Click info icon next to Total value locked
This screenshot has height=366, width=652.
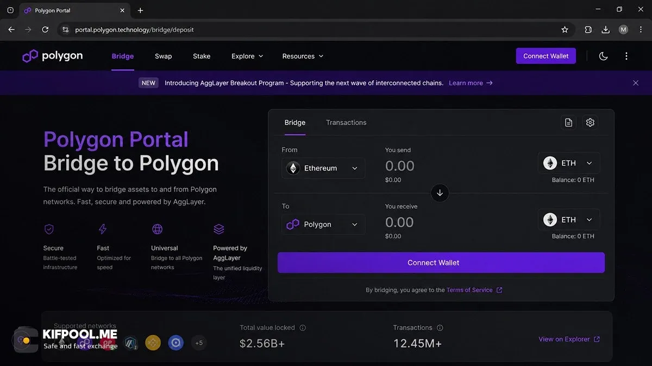303,328
